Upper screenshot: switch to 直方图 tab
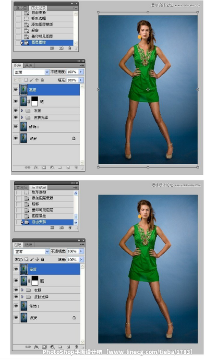 tap(21, 8)
